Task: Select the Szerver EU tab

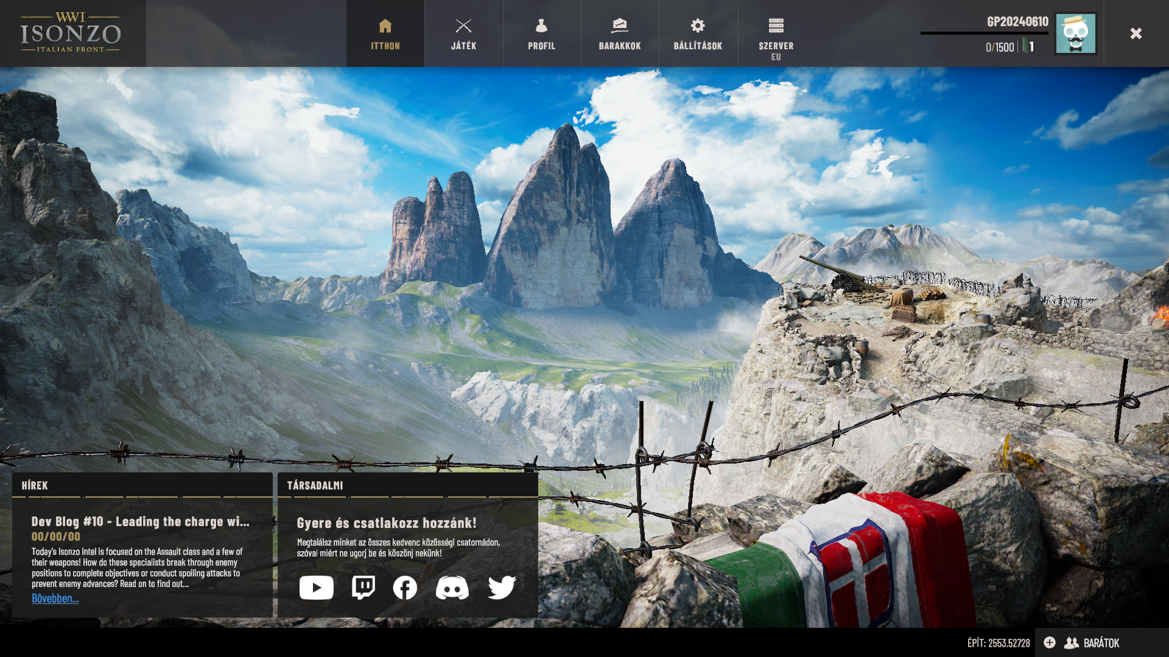Action: 776,36
